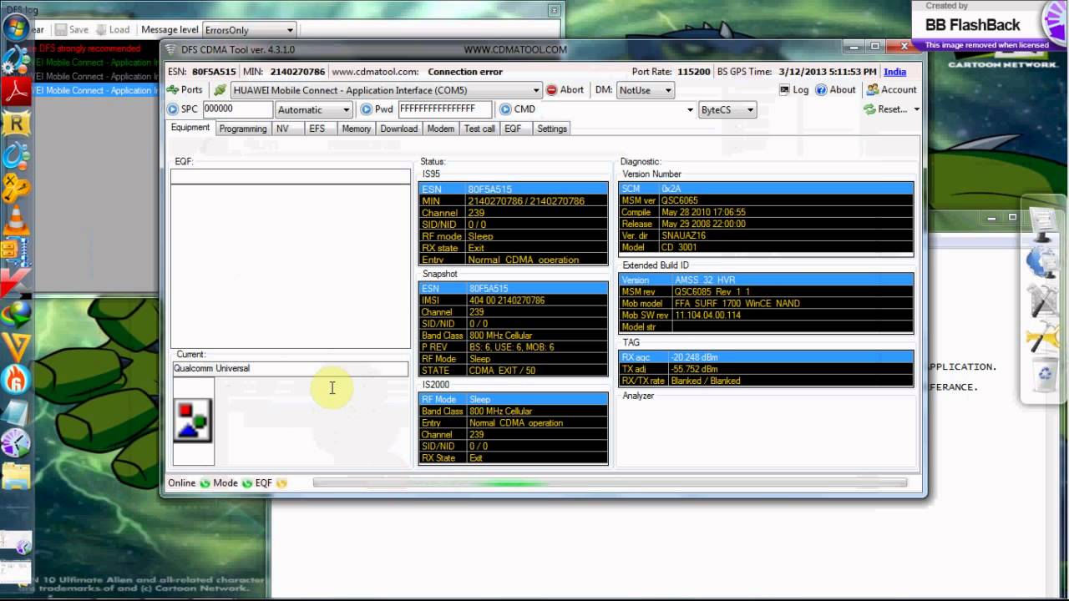The height and width of the screenshot is (601, 1069).
Task: Select the P REV BS: 6 row
Action: (513, 347)
